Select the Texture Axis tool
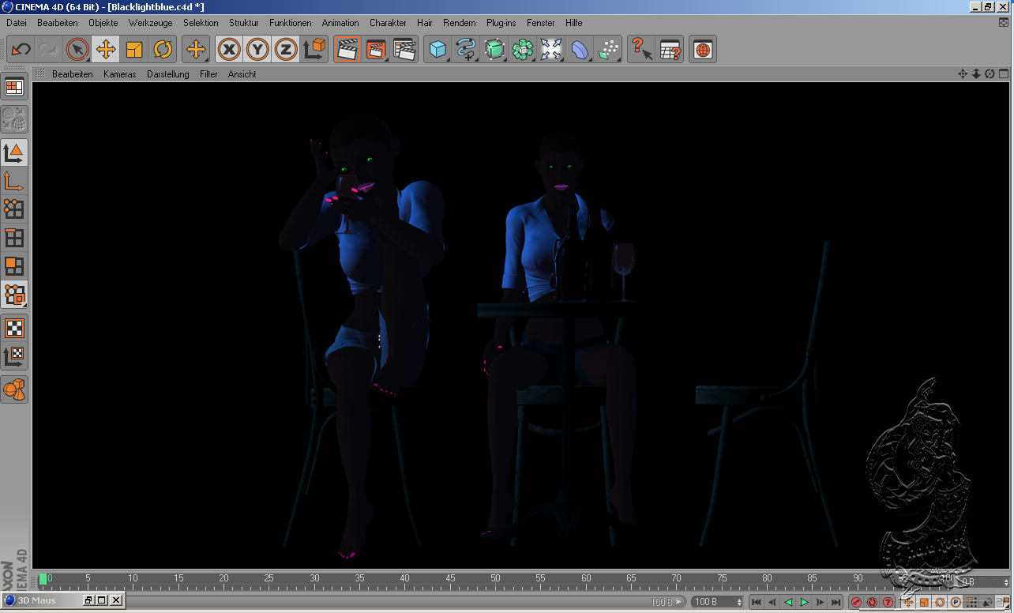 (14, 356)
